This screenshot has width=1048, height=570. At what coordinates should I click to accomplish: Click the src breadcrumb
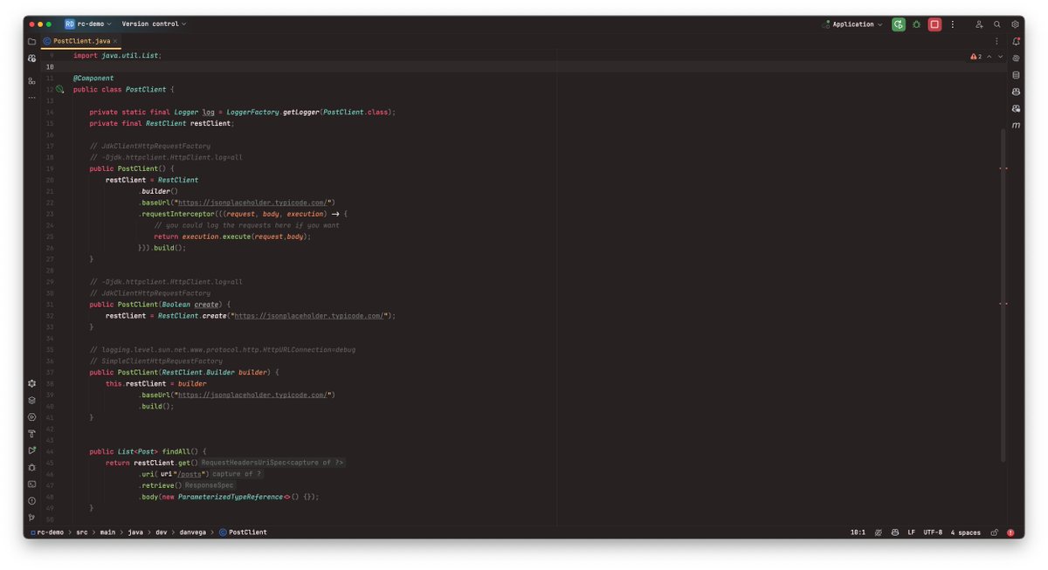(82, 532)
